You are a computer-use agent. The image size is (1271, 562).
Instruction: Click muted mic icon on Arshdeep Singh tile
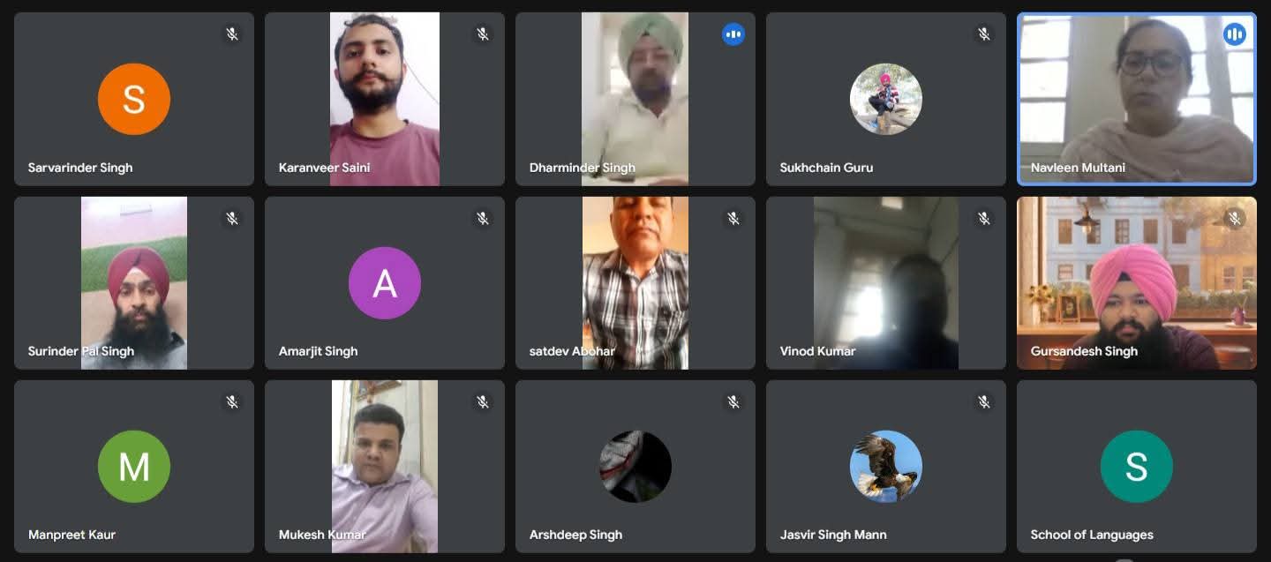coord(733,401)
